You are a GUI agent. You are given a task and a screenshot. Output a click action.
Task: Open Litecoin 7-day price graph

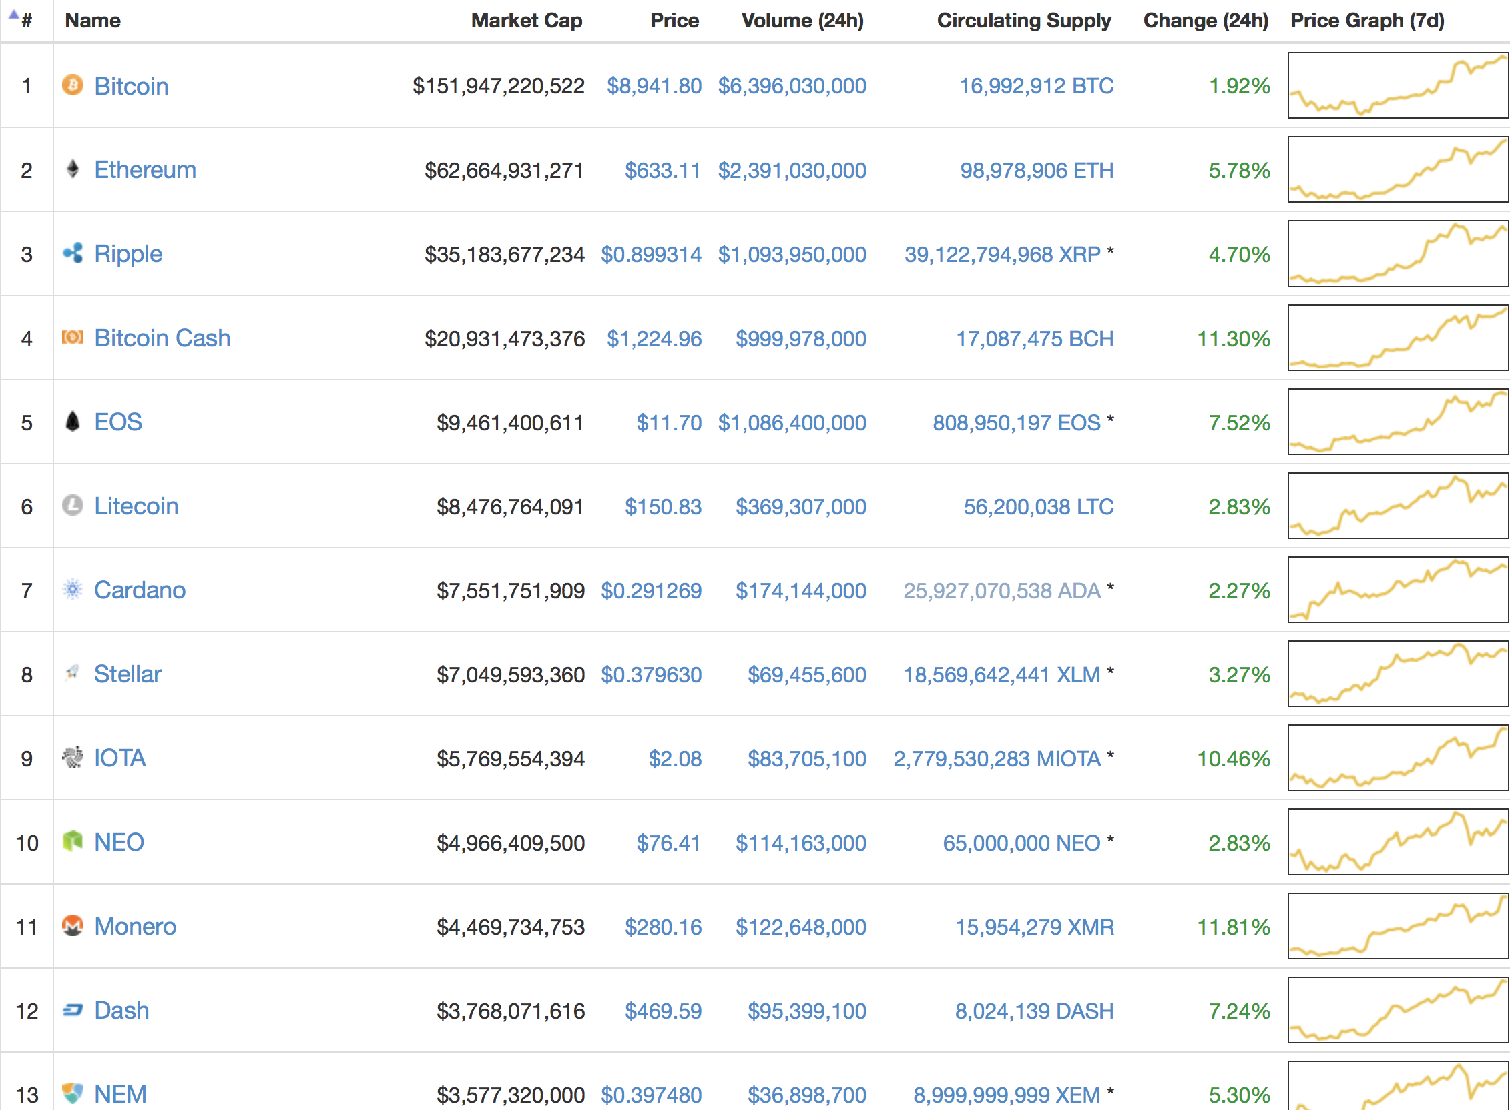(1398, 505)
